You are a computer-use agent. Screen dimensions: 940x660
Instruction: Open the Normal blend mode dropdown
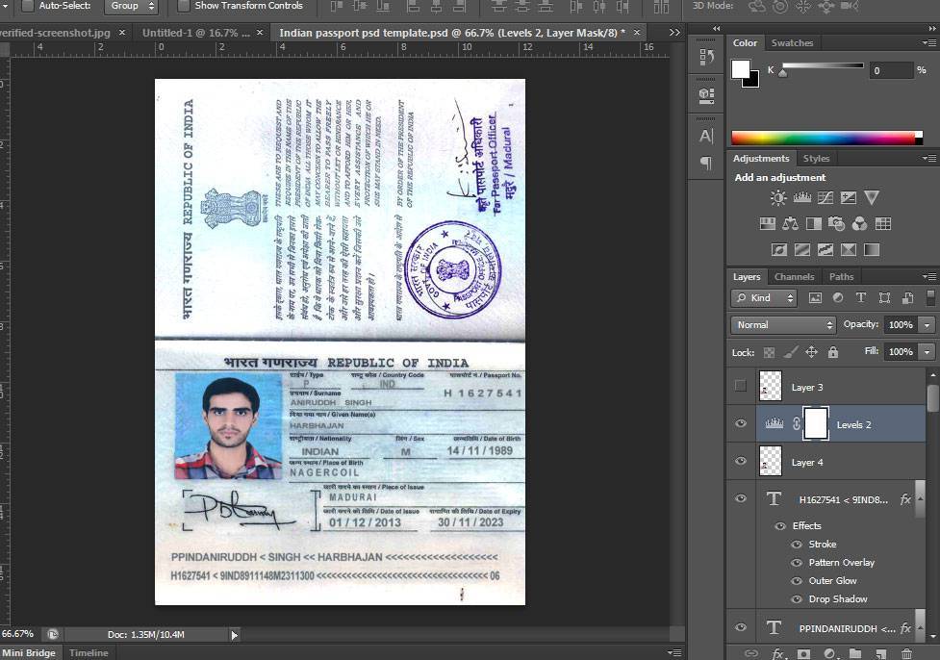coord(783,325)
